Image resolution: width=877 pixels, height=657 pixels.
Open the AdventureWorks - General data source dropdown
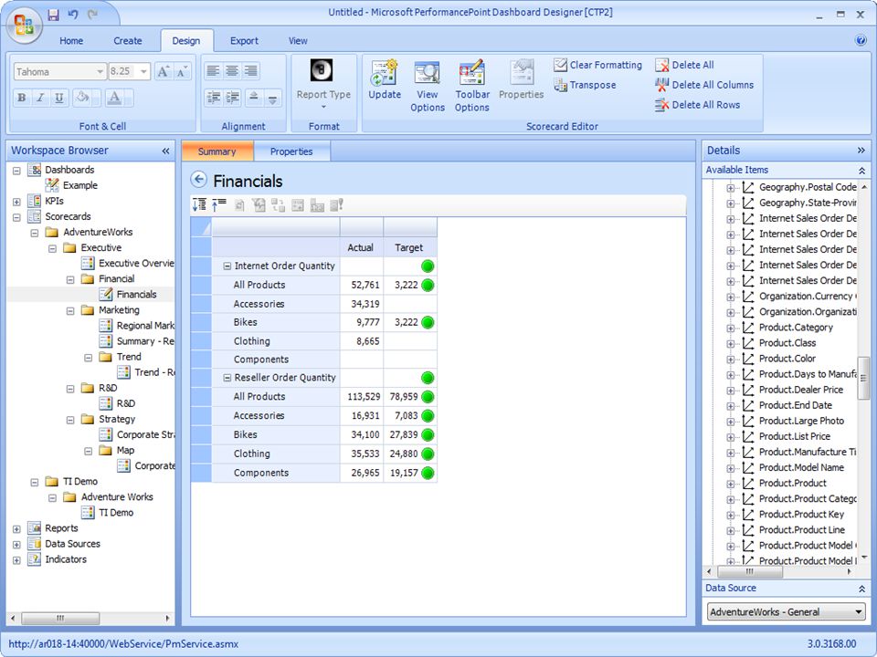(786, 611)
